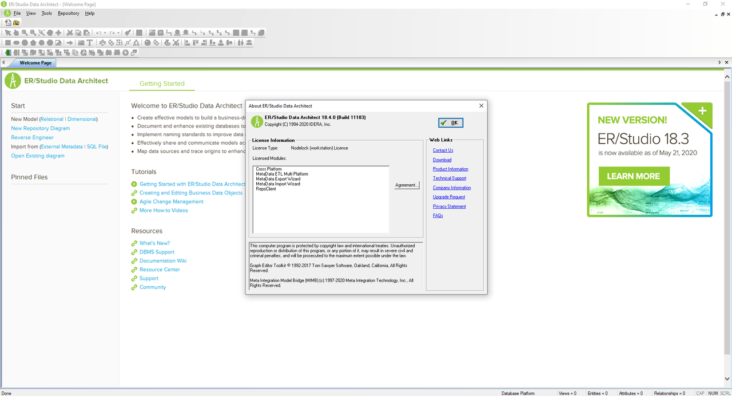Open the Upgrade Request link
The height and width of the screenshot is (396, 732).
point(449,197)
